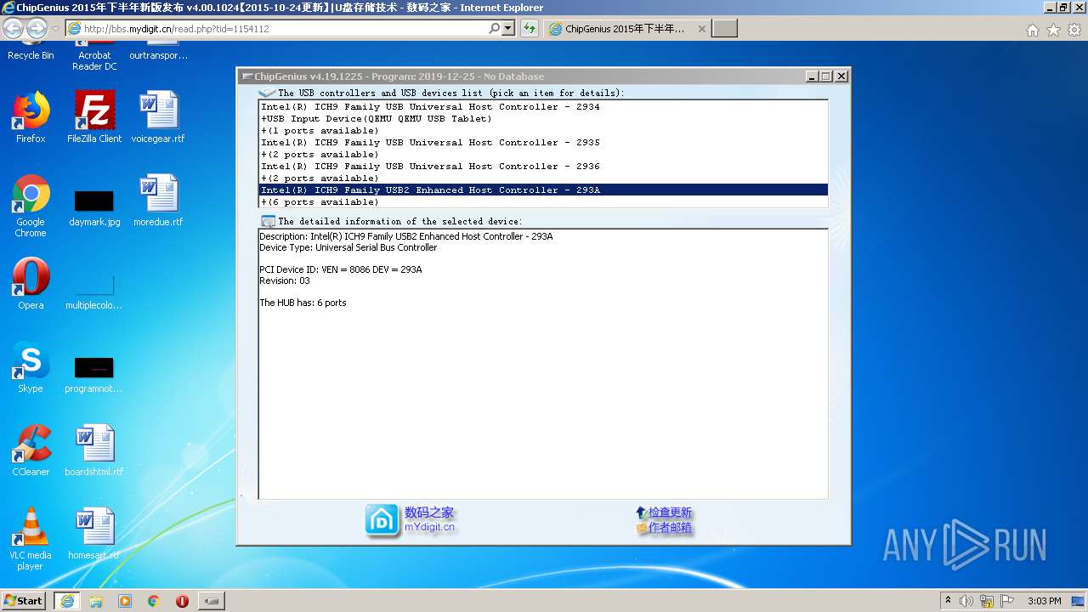This screenshot has width=1088, height=612.
Task: Launch Acrobat Reader DC from desktop
Action: click(x=94, y=56)
